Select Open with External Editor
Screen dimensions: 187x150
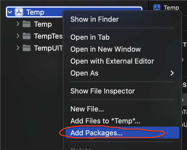(x=112, y=61)
